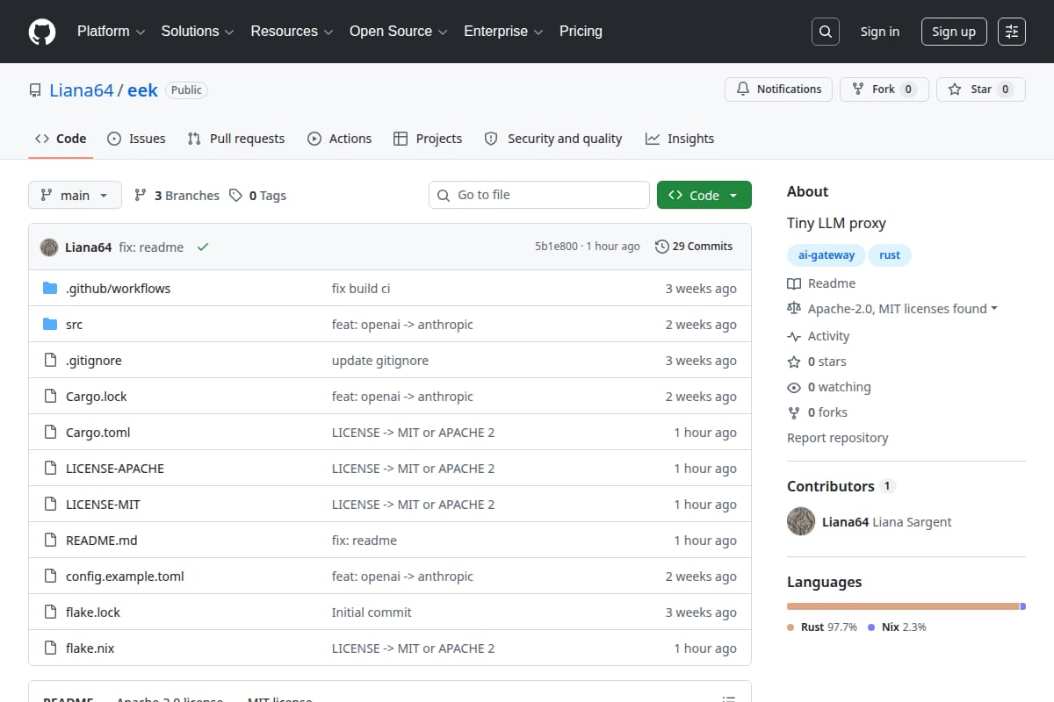Click the Notifications button
This screenshot has height=702, width=1054.
pyautogui.click(x=778, y=90)
